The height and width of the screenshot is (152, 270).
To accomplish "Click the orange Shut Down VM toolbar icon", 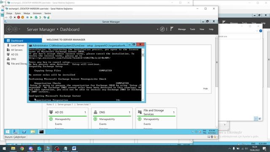I will (22, 17).
